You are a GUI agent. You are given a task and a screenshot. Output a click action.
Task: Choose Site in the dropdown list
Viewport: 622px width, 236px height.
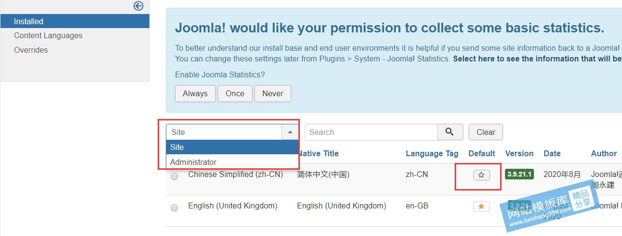(232, 147)
